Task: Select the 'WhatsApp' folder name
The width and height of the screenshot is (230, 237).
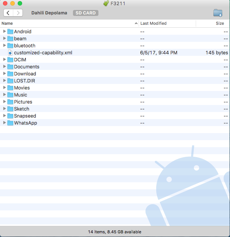Action: pyautogui.click(x=25, y=123)
